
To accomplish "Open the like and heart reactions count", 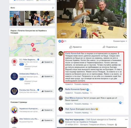I will pos(62,41).
